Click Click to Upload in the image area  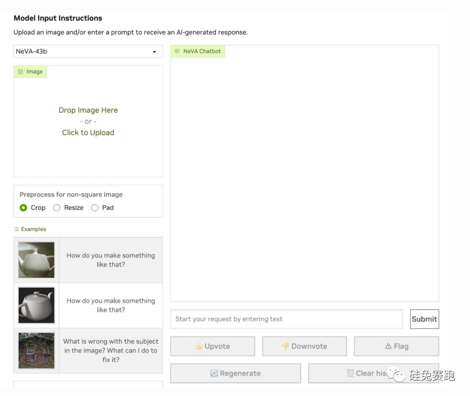(x=88, y=133)
